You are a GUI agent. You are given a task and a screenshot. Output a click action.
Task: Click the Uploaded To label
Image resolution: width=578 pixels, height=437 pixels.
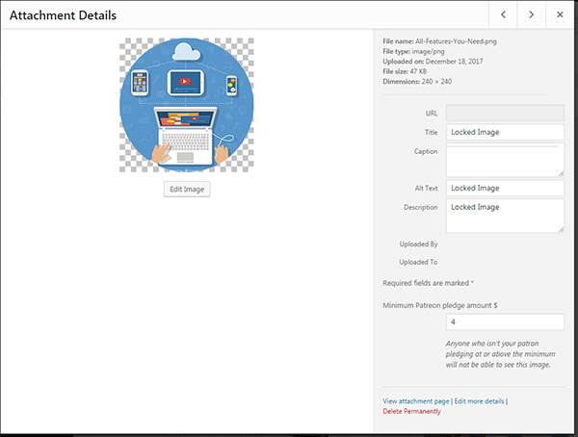418,262
